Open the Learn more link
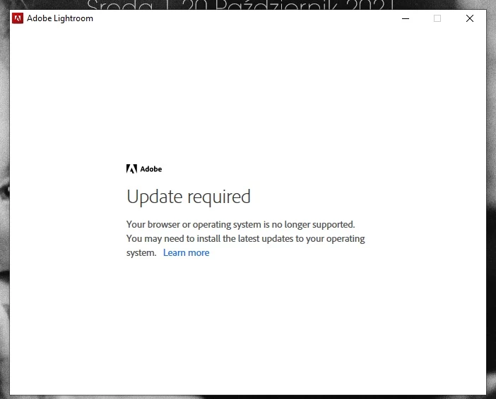 (x=186, y=253)
